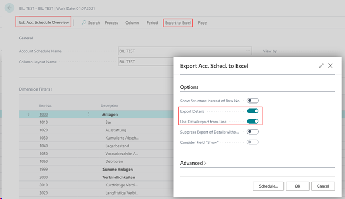Click the Account Schedule Name field
345x199 pixels.
(185, 51)
